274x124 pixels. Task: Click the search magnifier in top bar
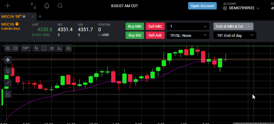tap(60, 6)
